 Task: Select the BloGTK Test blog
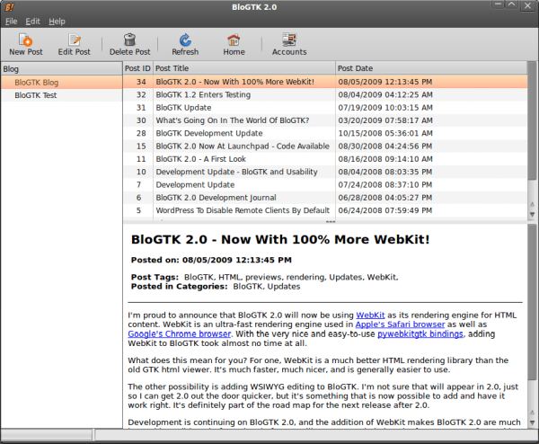click(61, 95)
